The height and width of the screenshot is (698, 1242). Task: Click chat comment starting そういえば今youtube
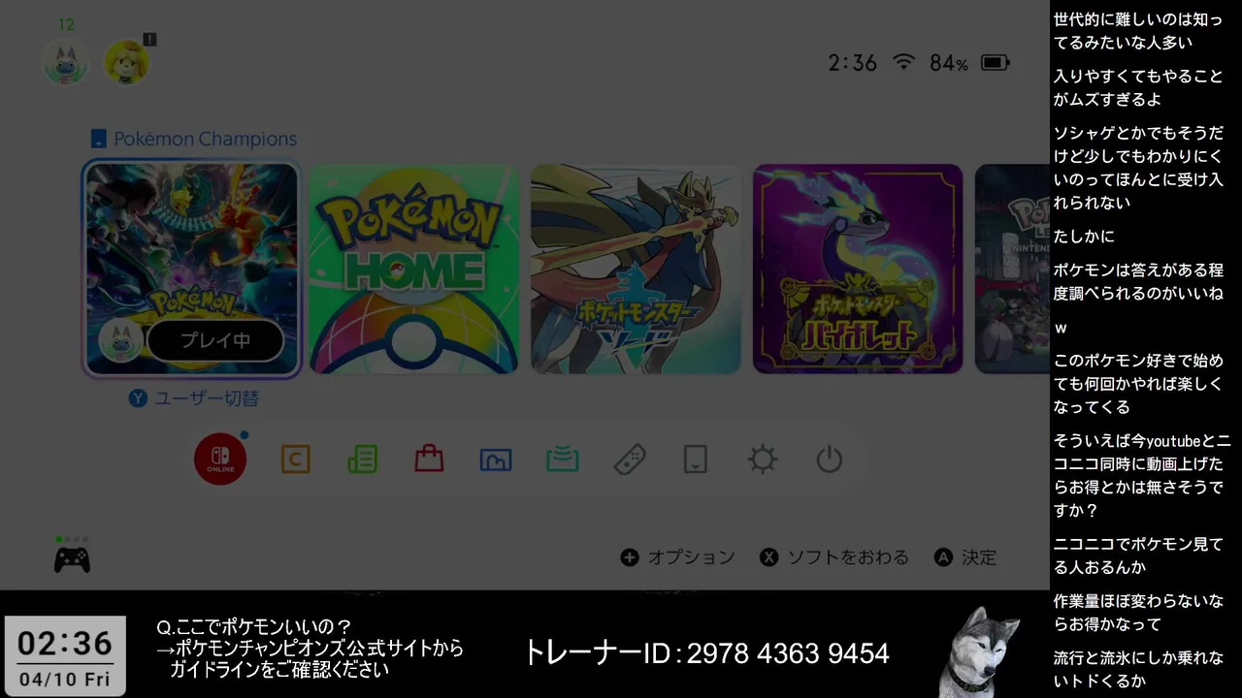pos(1142,475)
